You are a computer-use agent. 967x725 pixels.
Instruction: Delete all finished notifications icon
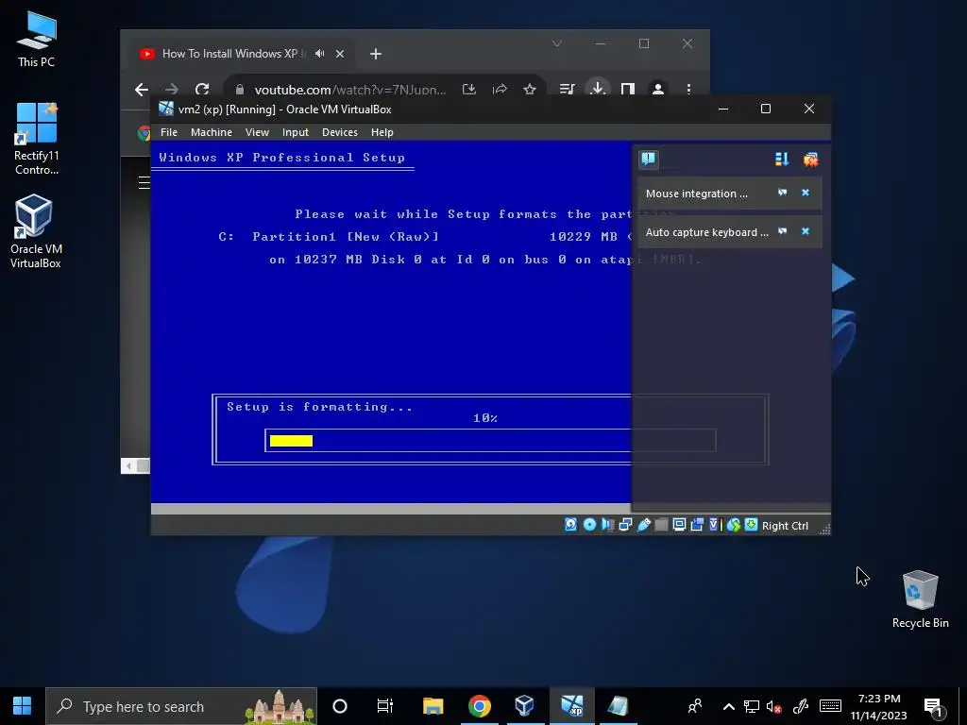[x=810, y=160]
